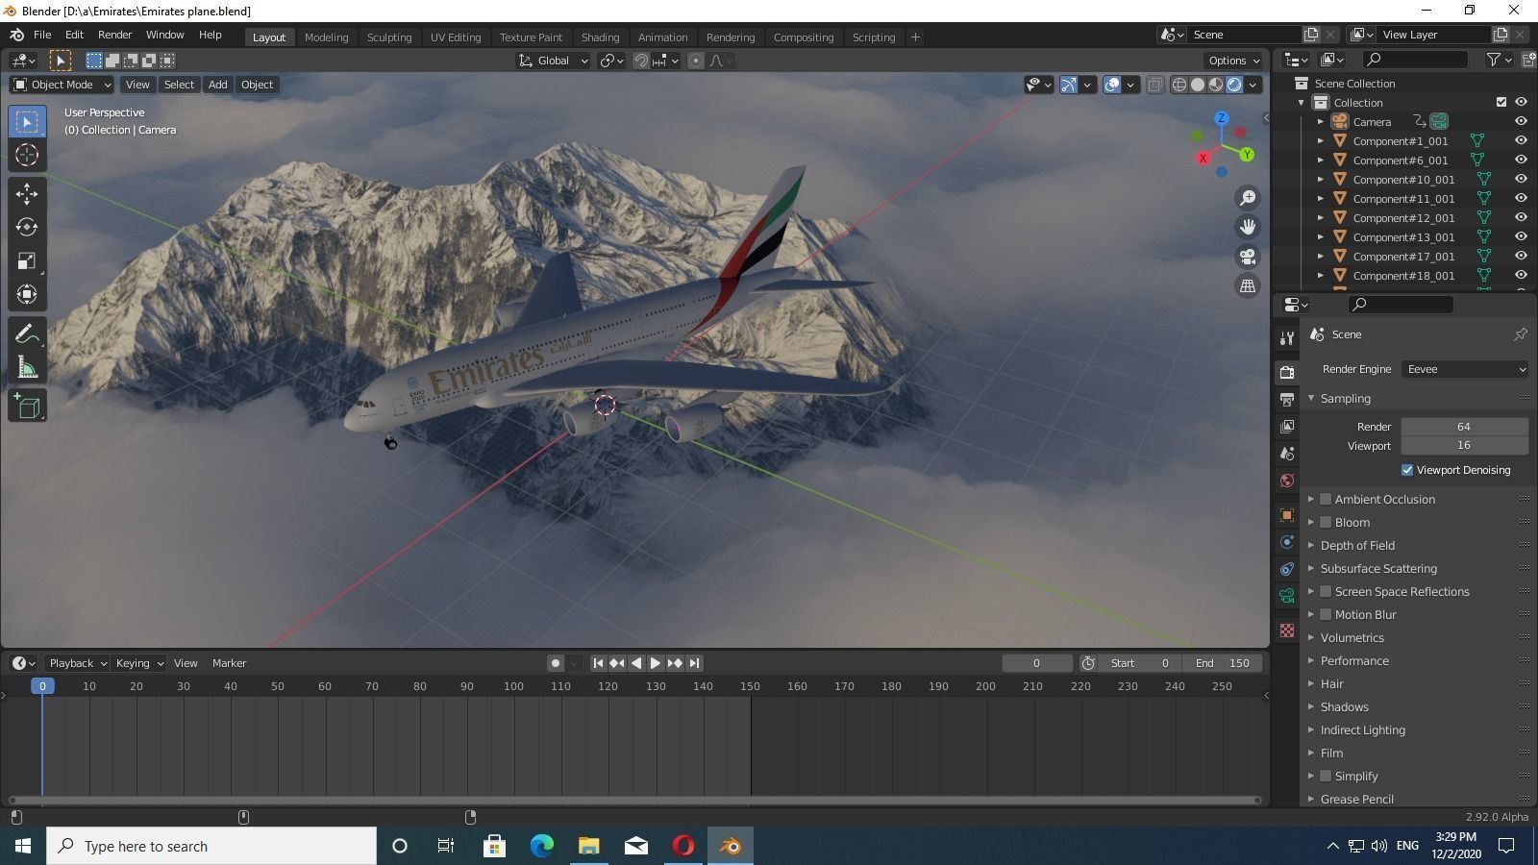Toggle the camera view icon

[x=1248, y=257]
